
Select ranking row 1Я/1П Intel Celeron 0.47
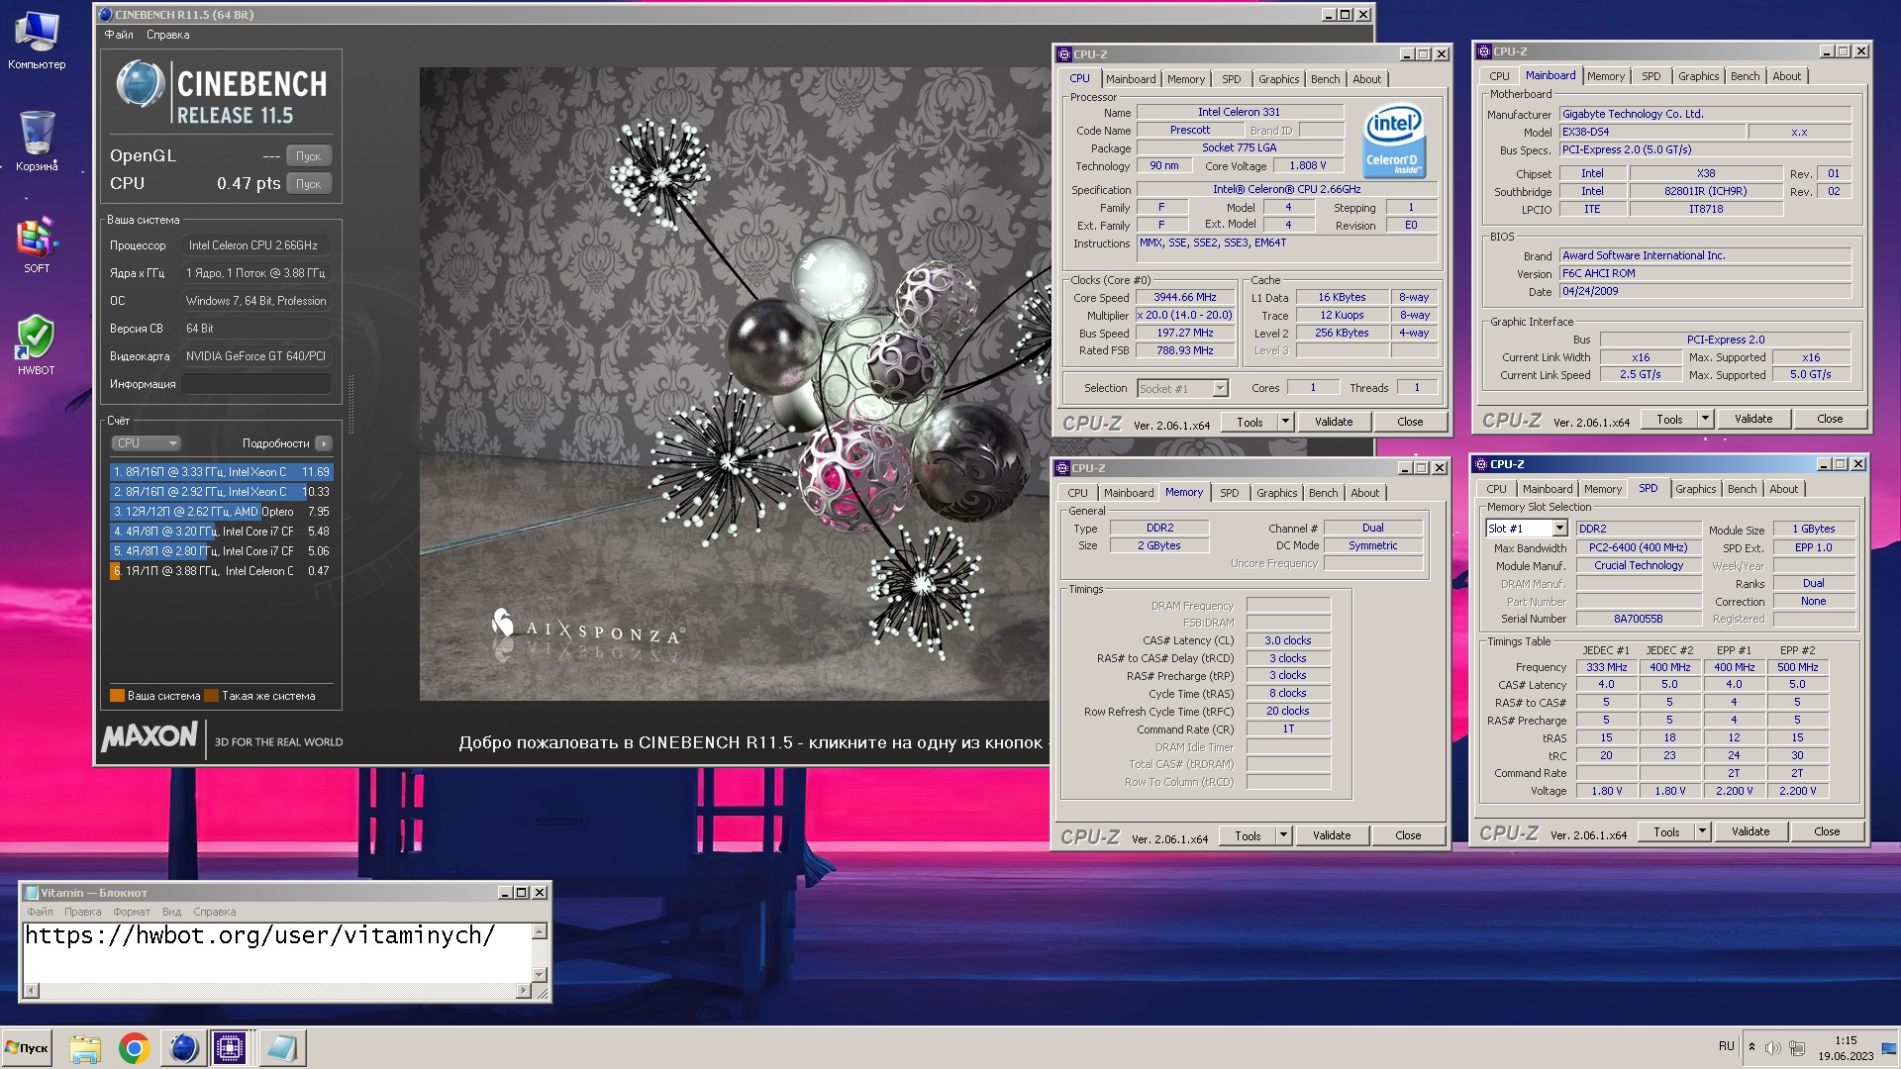[221, 571]
